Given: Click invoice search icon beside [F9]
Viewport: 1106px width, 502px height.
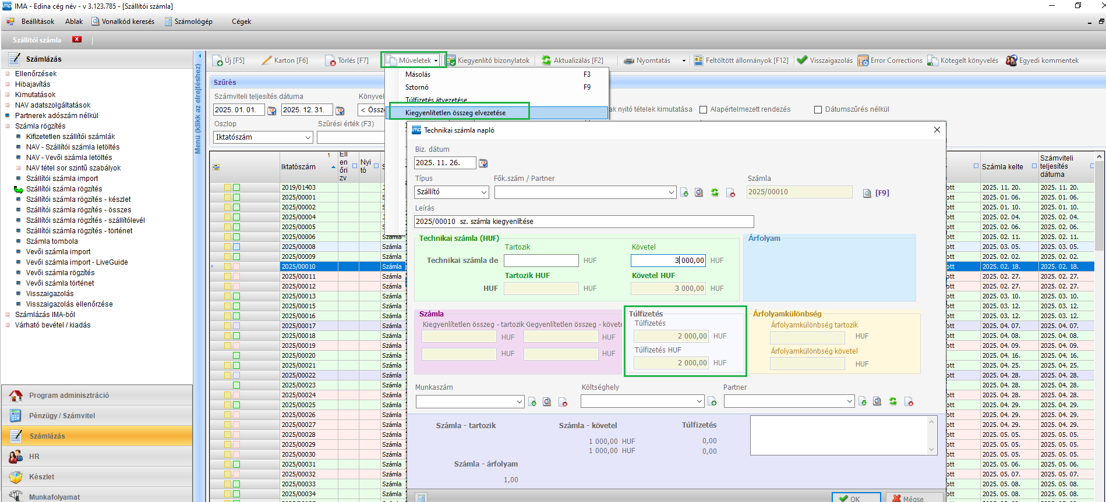Looking at the screenshot, I should (867, 193).
